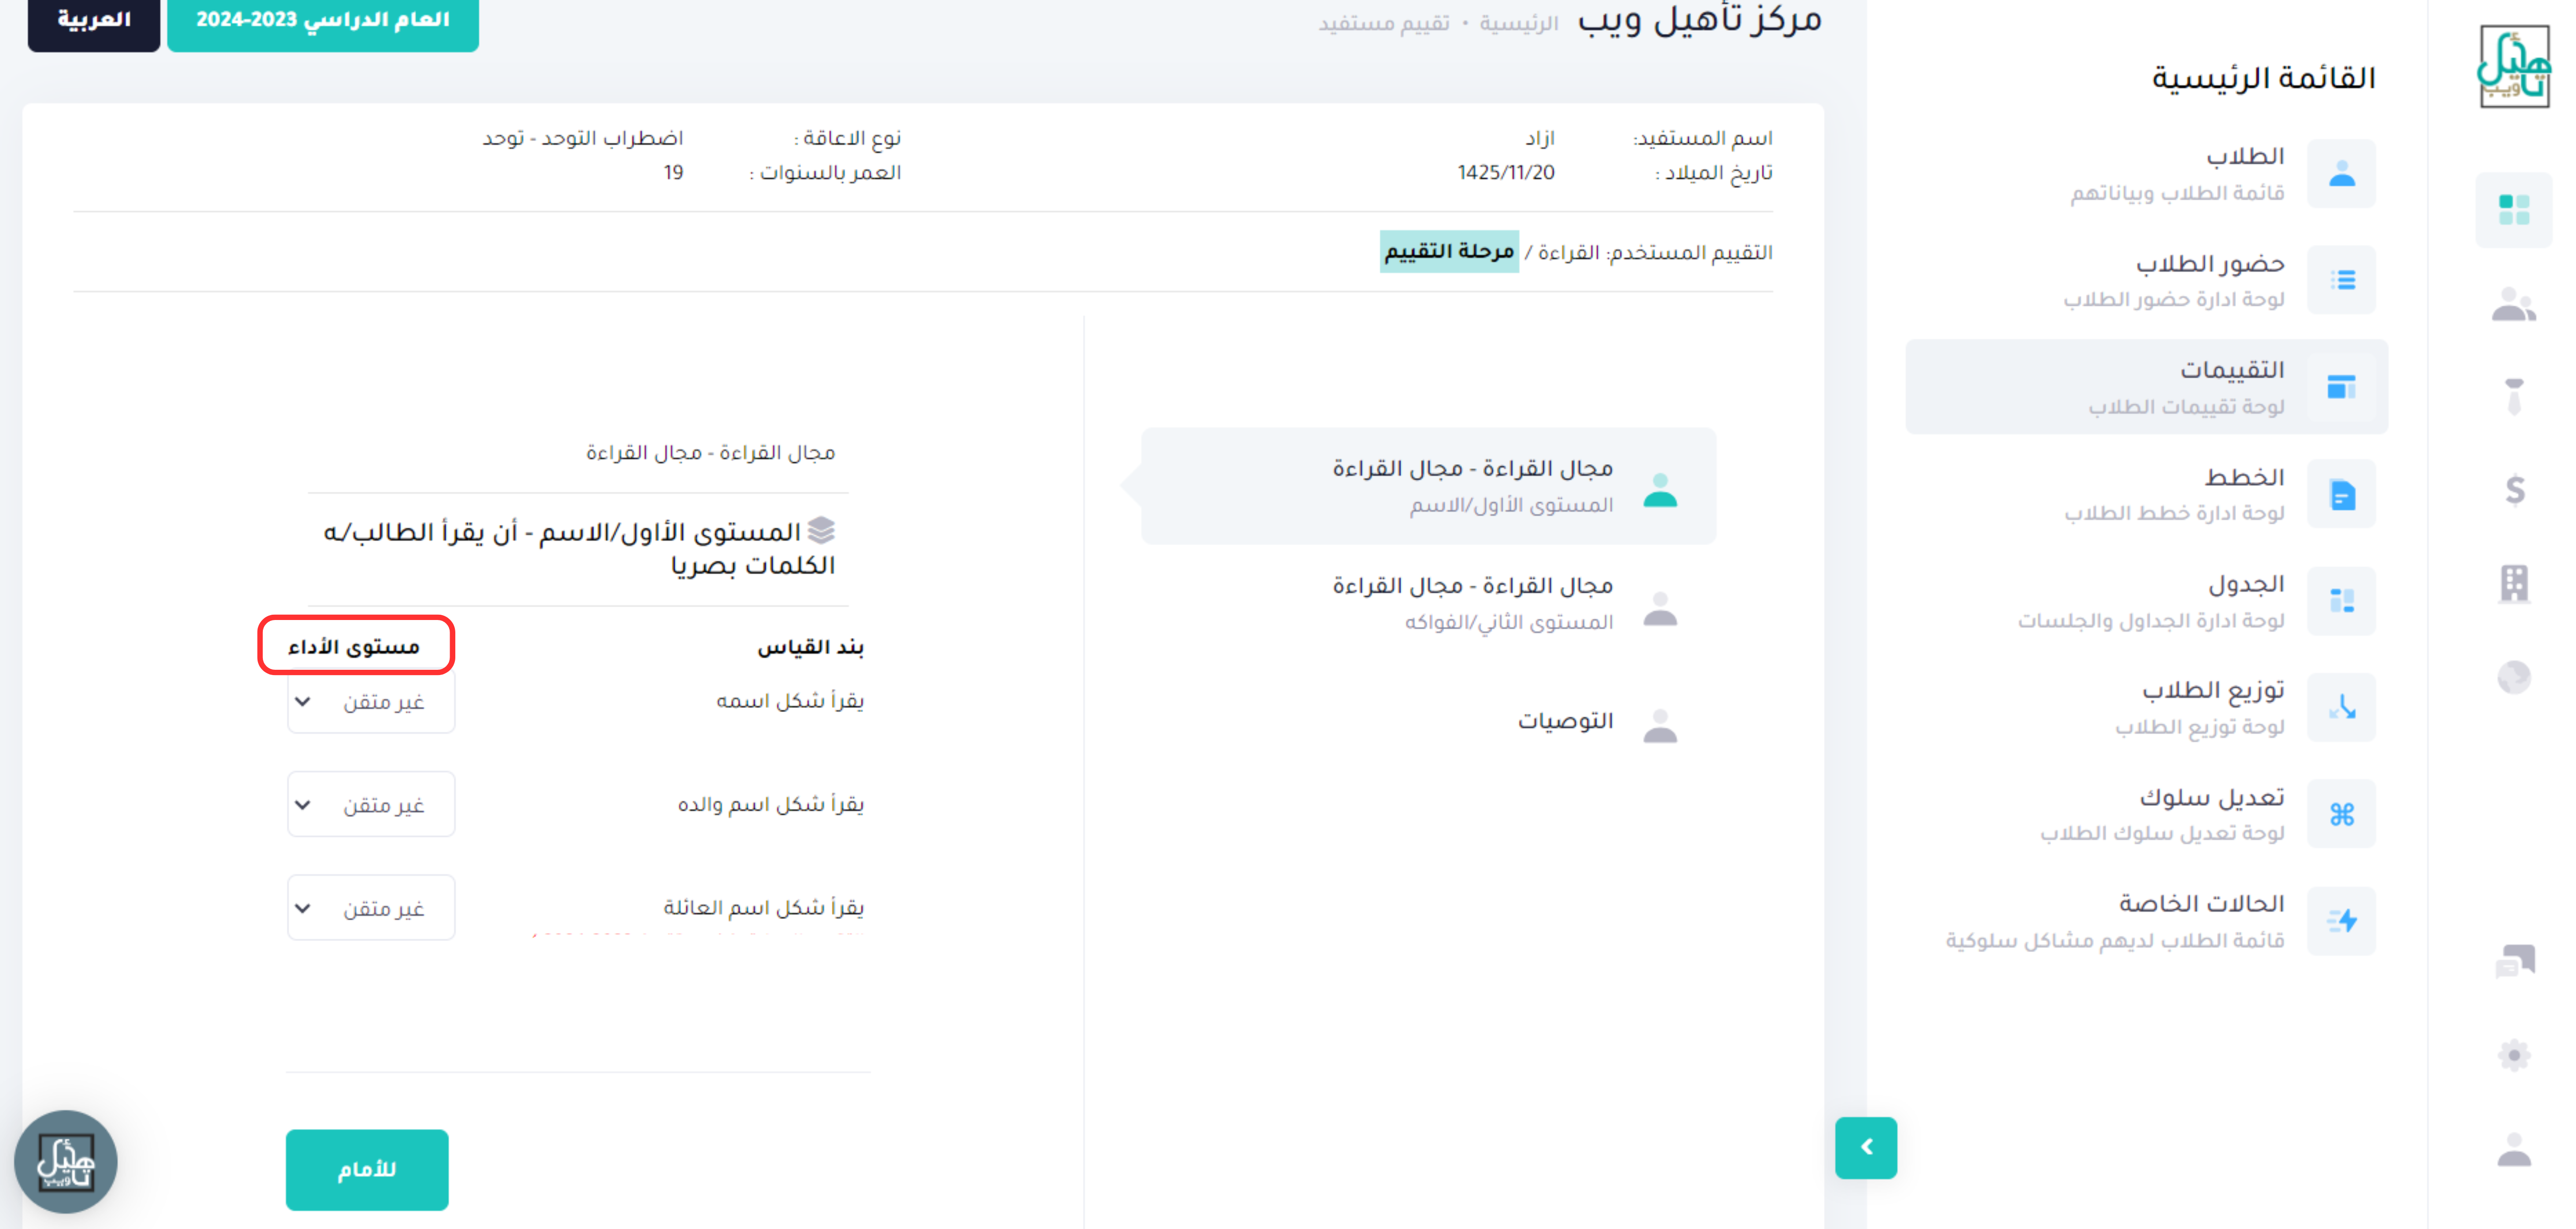The image size is (2576, 1229).
Task: Open التقييمات menu item
Action: click(x=2148, y=387)
